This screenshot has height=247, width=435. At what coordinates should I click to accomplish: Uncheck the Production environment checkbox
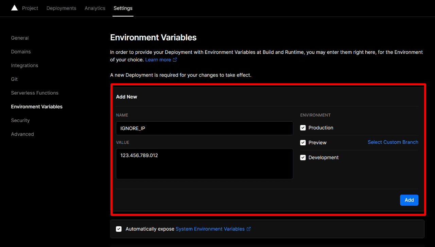(303, 128)
